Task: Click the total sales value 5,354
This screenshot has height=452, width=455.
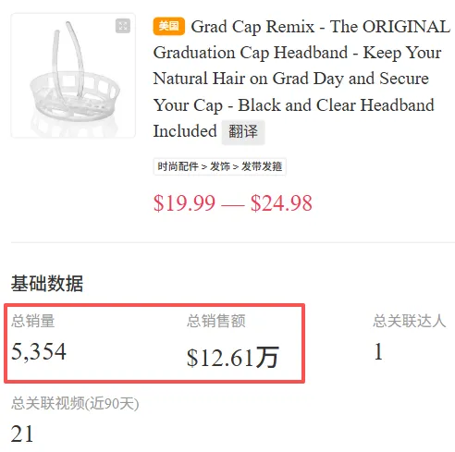Action: (x=39, y=351)
